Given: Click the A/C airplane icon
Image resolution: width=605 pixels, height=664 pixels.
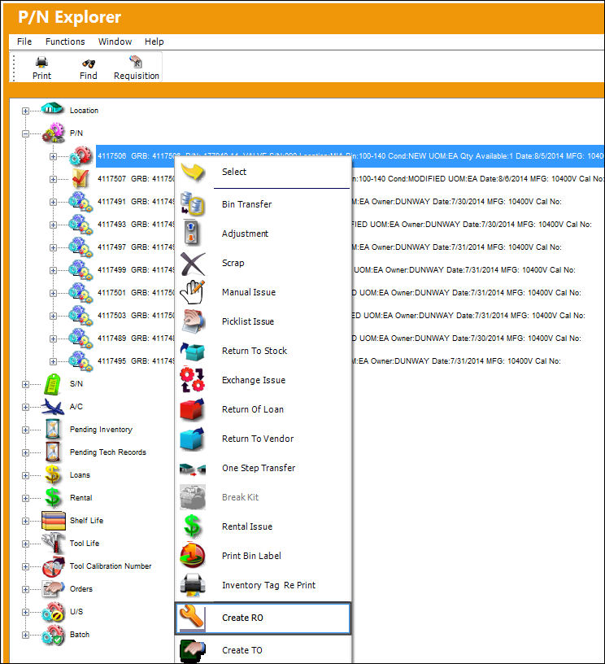Looking at the screenshot, I should click(53, 407).
